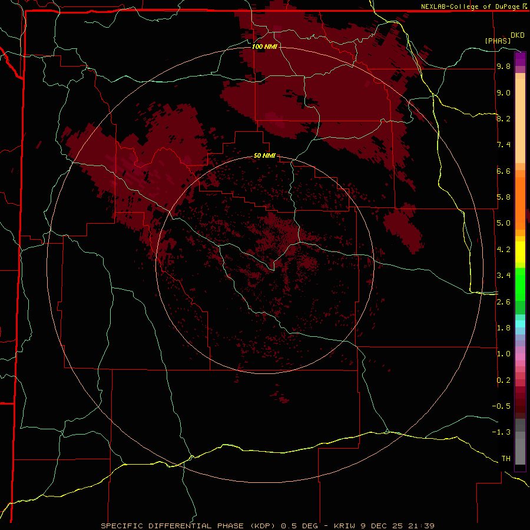Viewport: 530px width, 530px height.
Task: Click the -0.5 value on the scale
Action: pos(501,406)
